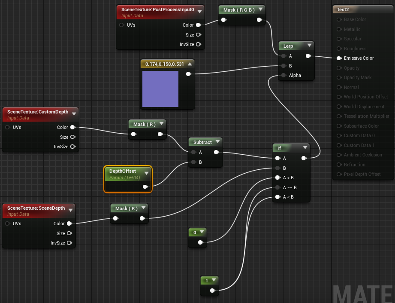Click the purple color swatch in the constant node

160,89
